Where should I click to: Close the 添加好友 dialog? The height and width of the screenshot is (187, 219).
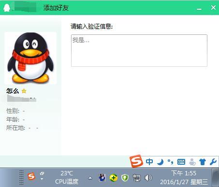click(x=213, y=7)
